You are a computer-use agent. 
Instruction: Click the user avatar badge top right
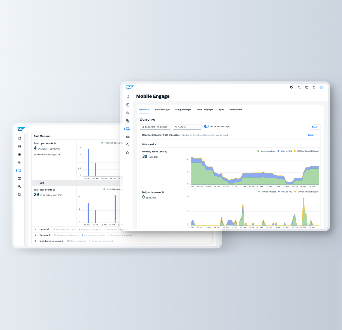click(x=321, y=87)
